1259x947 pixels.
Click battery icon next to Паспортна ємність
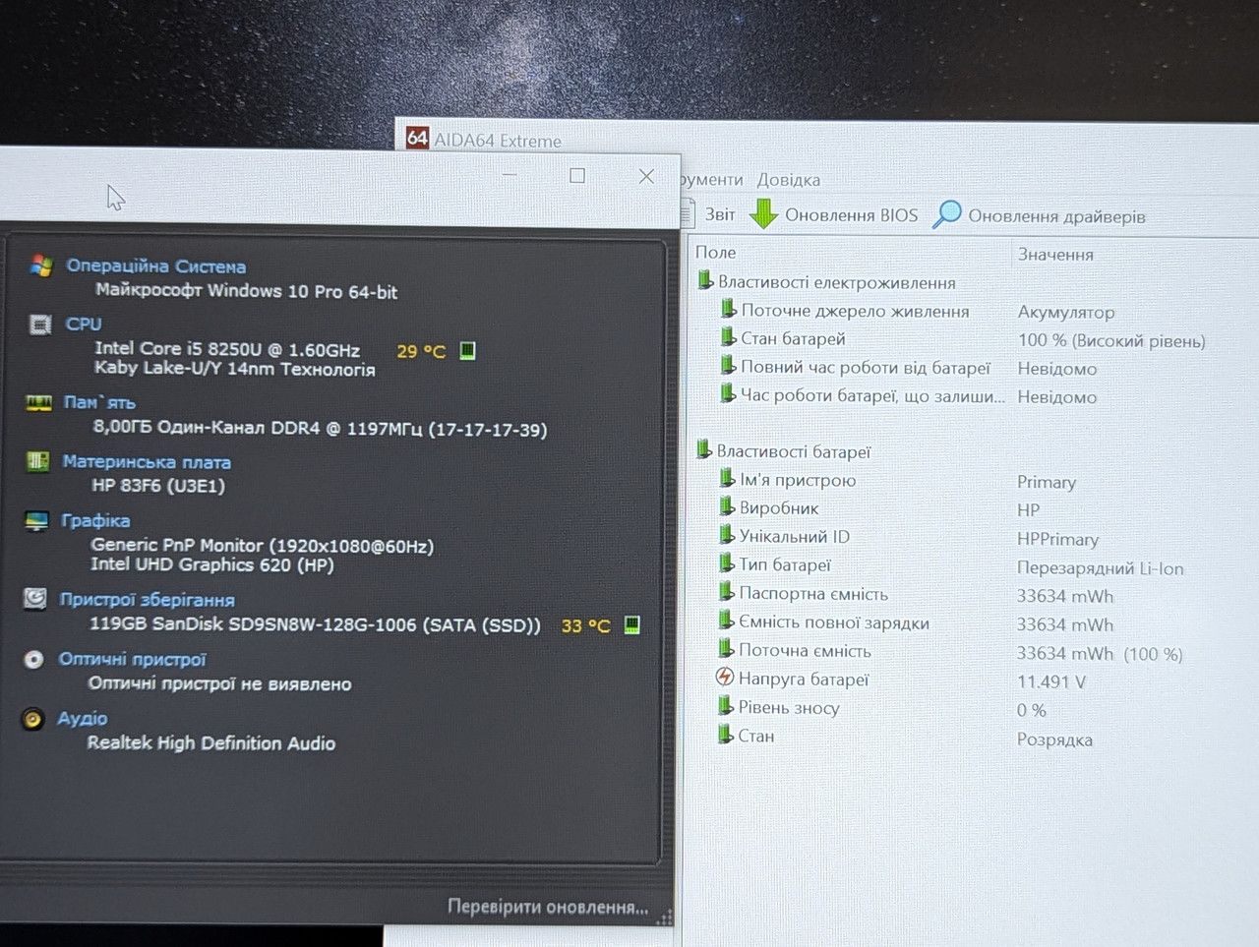pos(727,592)
